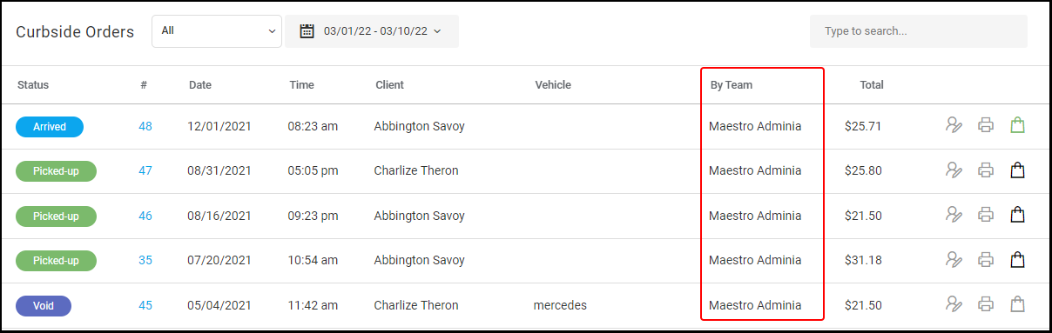Click the green shopping bag icon for order 48
Image resolution: width=1052 pixels, height=333 pixels.
click(1017, 125)
